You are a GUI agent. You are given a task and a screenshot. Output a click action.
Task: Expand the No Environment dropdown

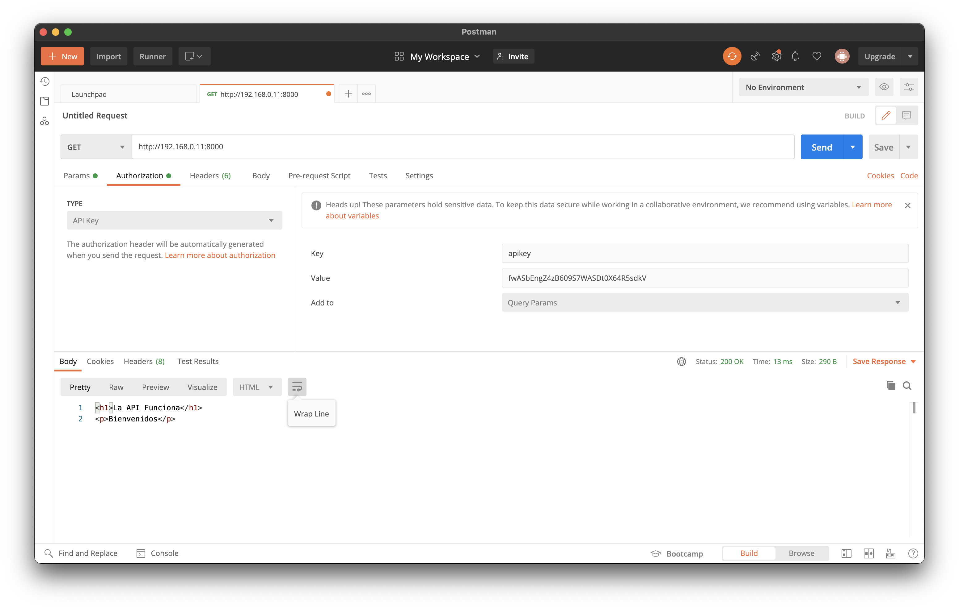(803, 87)
